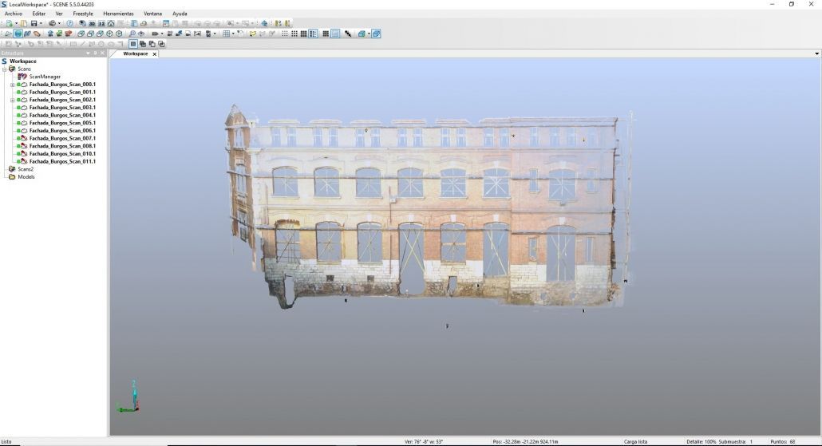Toggle green load indicator of Fachada_Burgos_Scan_010.1
822x446 pixels.
tap(19, 153)
